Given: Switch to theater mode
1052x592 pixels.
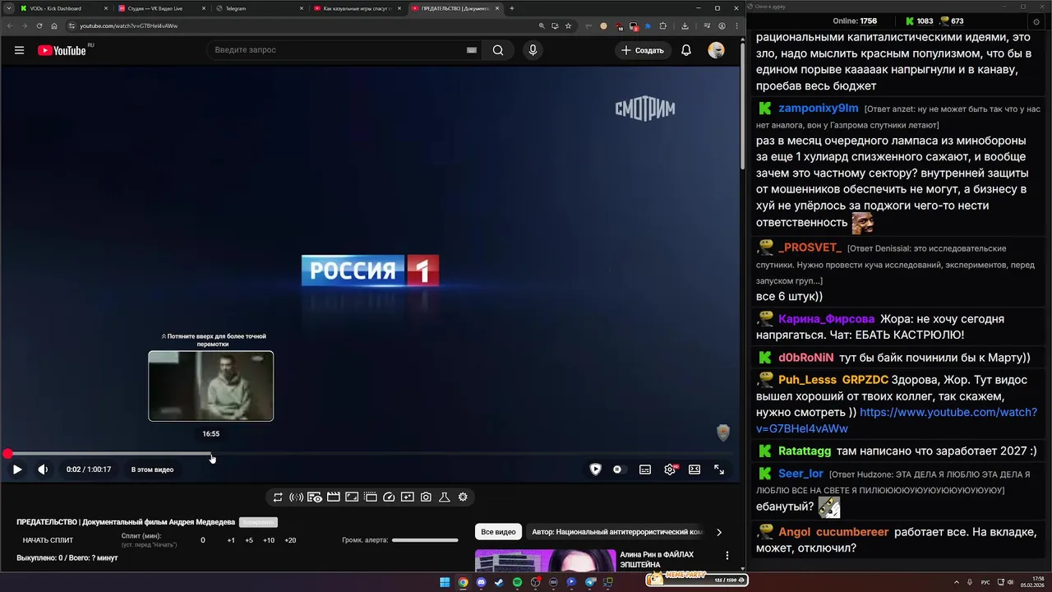Looking at the screenshot, I should pos(694,469).
